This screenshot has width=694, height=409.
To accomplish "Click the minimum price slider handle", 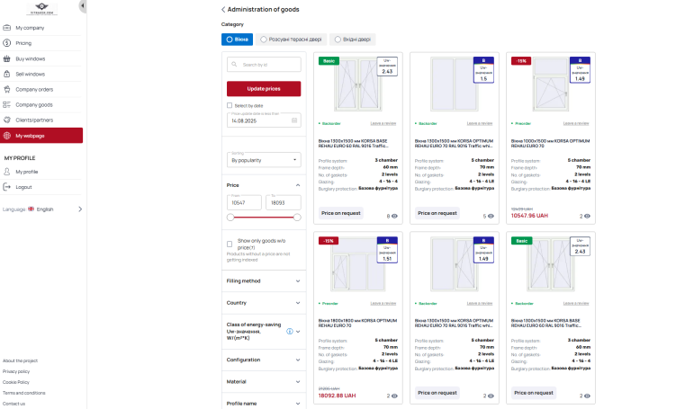I will click(x=230, y=218).
